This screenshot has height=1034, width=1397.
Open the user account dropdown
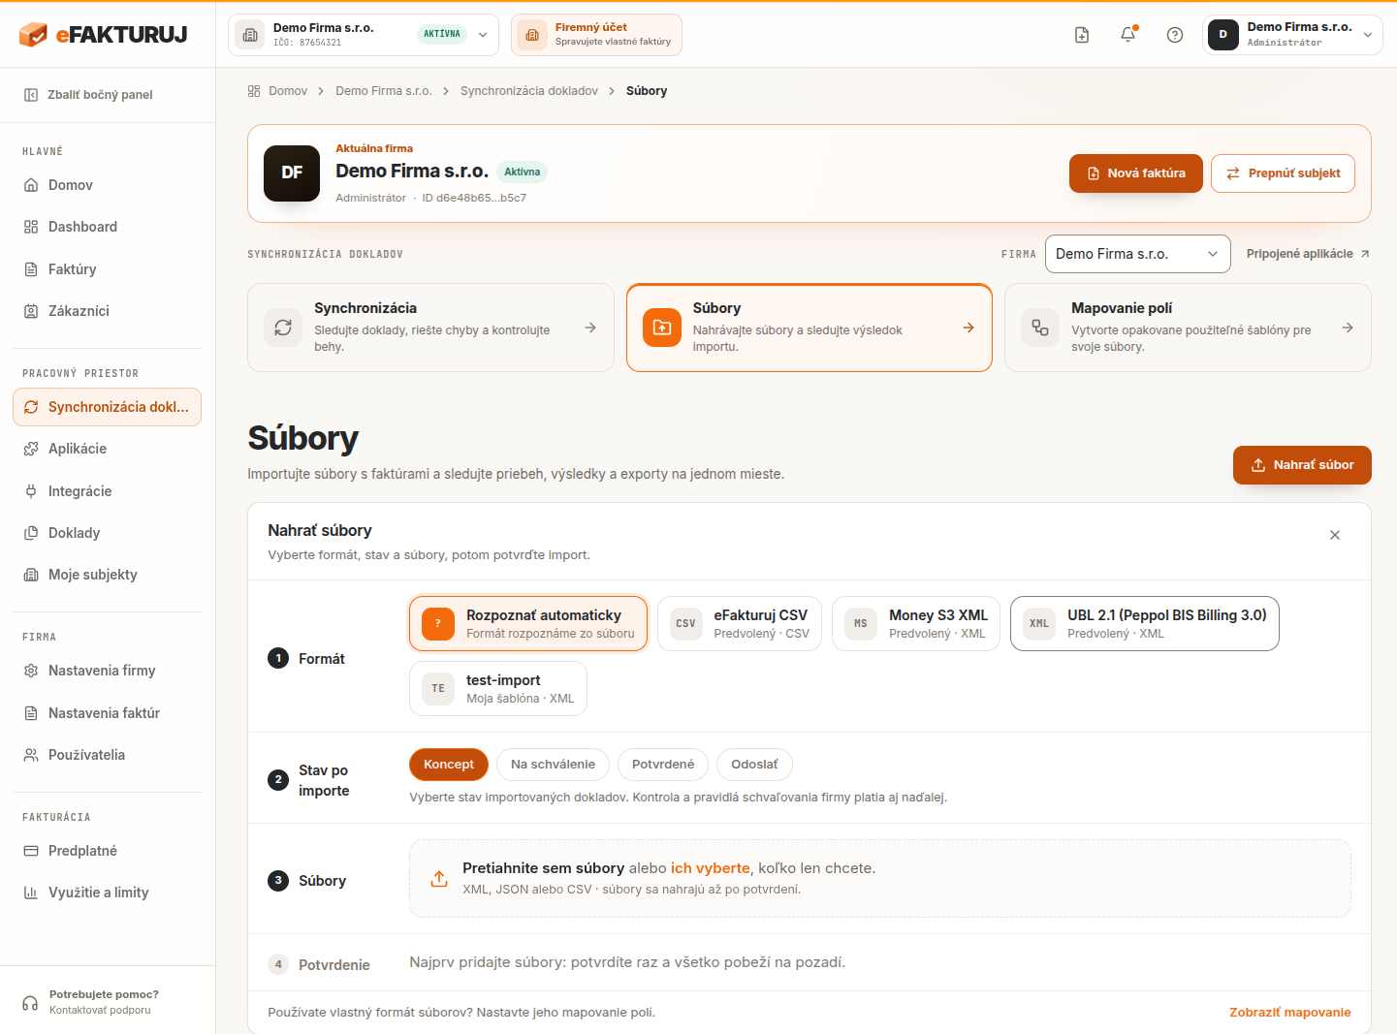1292,35
